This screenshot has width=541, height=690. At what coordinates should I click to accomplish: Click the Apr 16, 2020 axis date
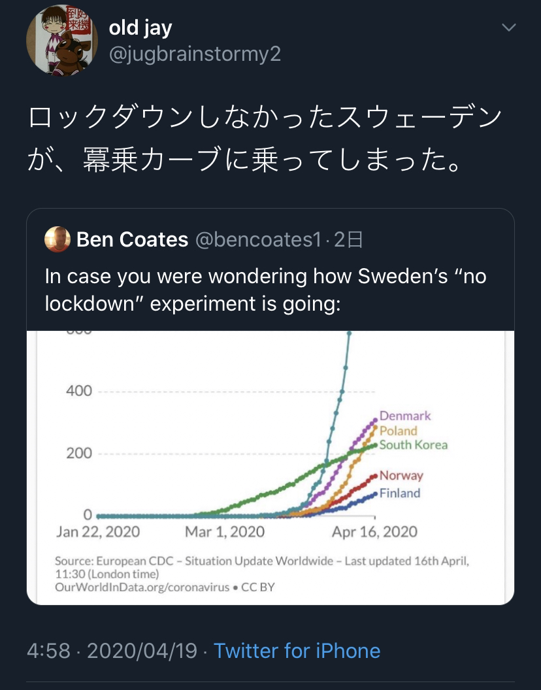pyautogui.click(x=374, y=531)
